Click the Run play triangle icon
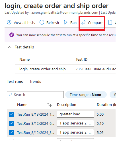 coord(65,23)
